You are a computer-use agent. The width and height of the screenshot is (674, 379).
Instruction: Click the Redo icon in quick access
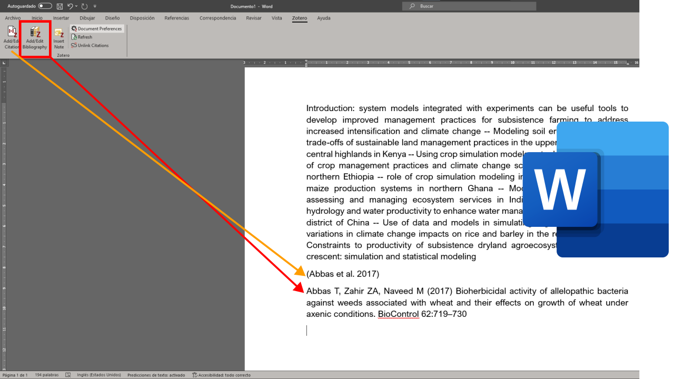tap(84, 6)
